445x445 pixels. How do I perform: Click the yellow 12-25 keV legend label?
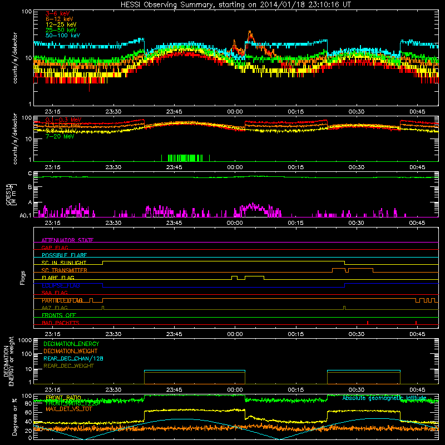pos(61,24)
